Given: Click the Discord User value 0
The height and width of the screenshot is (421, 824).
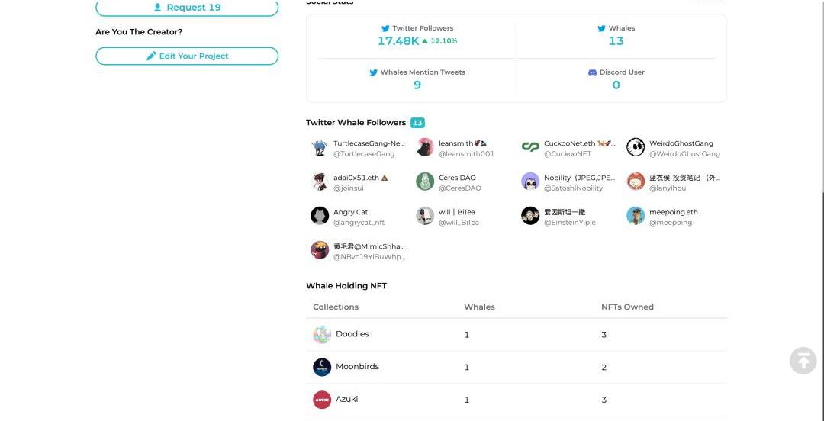Looking at the screenshot, I should (x=616, y=85).
